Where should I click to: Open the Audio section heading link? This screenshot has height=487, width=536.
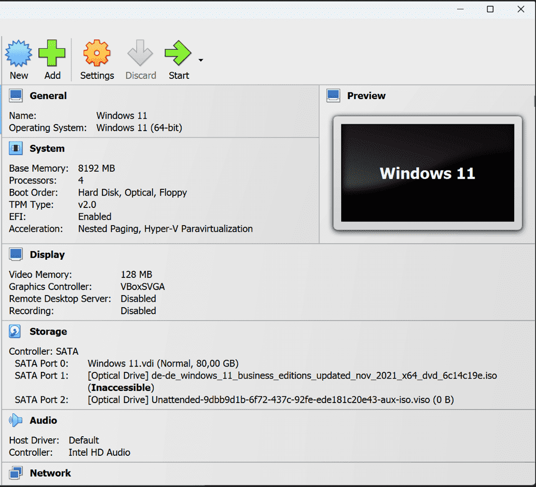(x=43, y=420)
